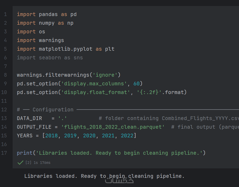Click the green execution success checkmark
Viewport: 239px width, 187px height.
pyautogui.click(x=20, y=163)
